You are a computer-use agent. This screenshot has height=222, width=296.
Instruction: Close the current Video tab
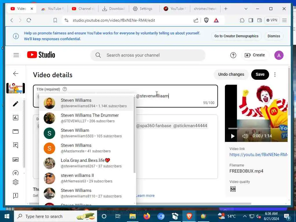coord(32,9)
